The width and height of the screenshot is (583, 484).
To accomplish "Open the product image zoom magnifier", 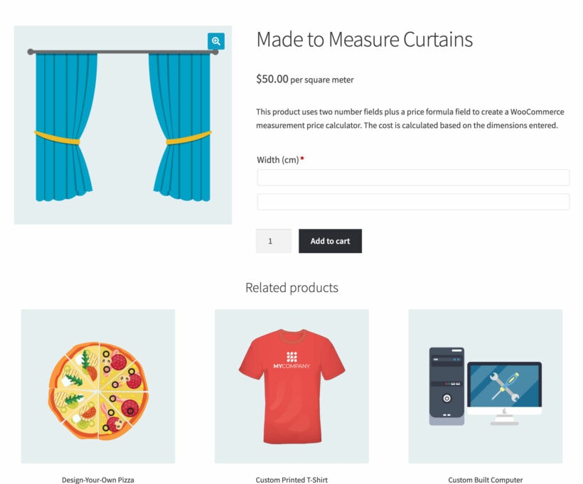I will [x=215, y=41].
